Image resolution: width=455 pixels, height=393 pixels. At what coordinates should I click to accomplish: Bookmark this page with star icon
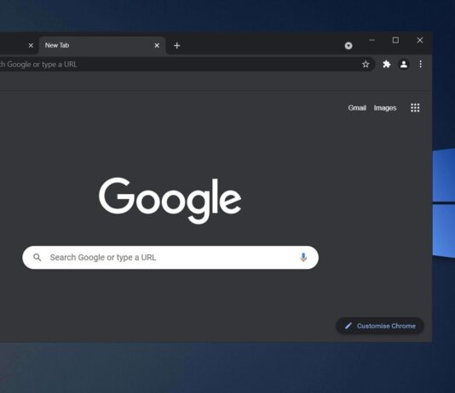point(366,65)
